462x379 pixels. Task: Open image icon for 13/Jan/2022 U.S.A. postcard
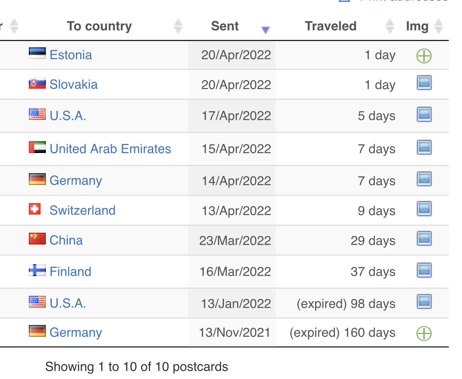(x=424, y=302)
